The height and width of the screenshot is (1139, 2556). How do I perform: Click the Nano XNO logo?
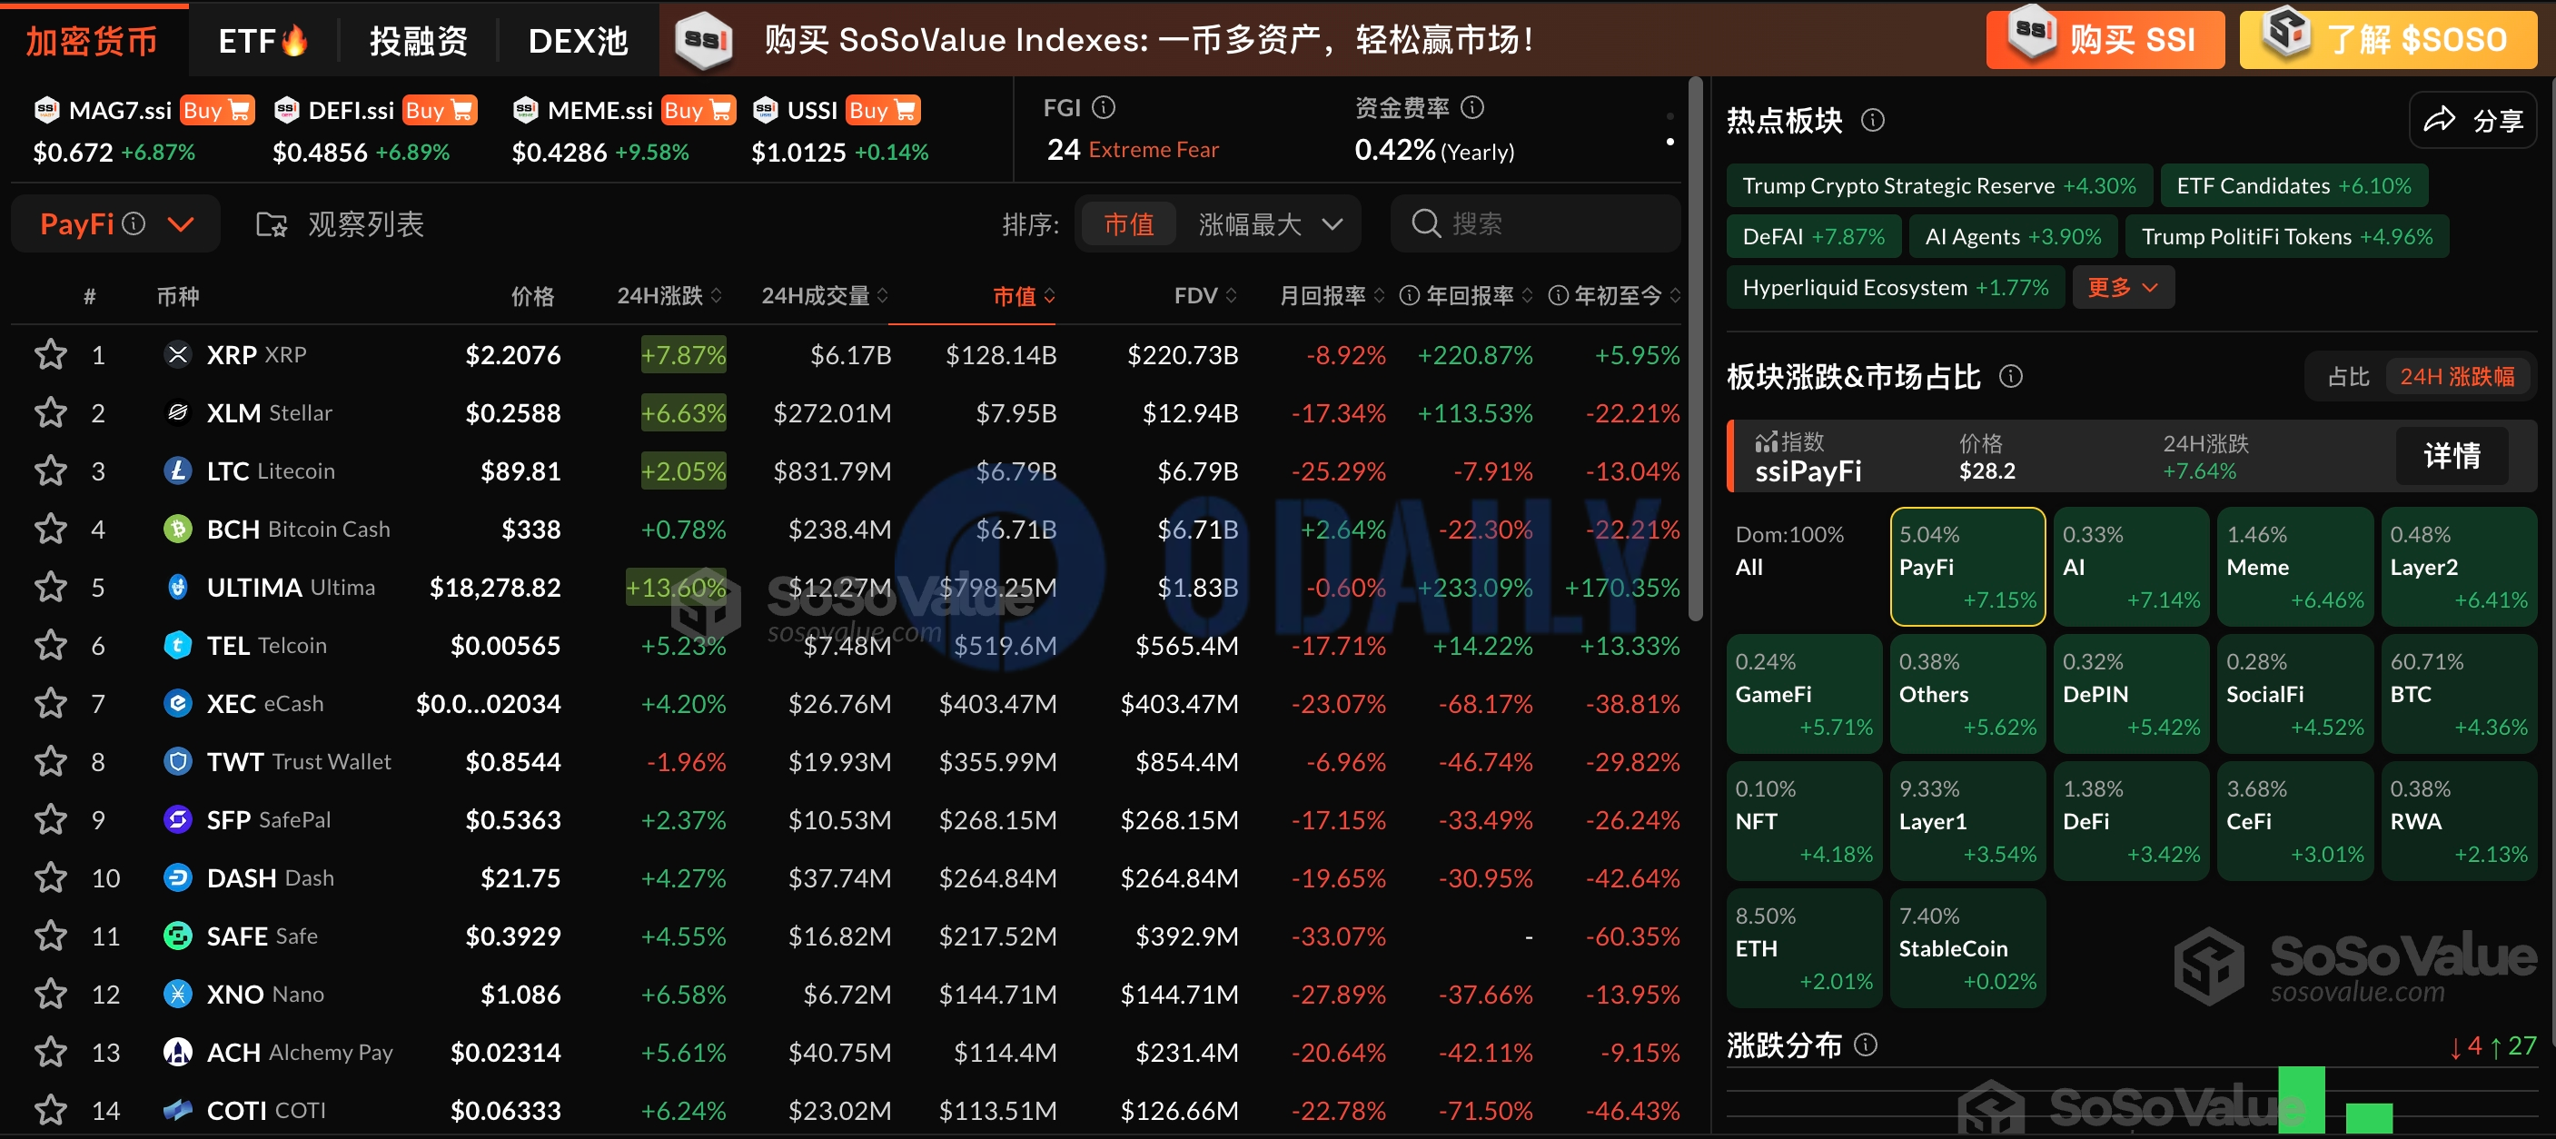point(178,993)
